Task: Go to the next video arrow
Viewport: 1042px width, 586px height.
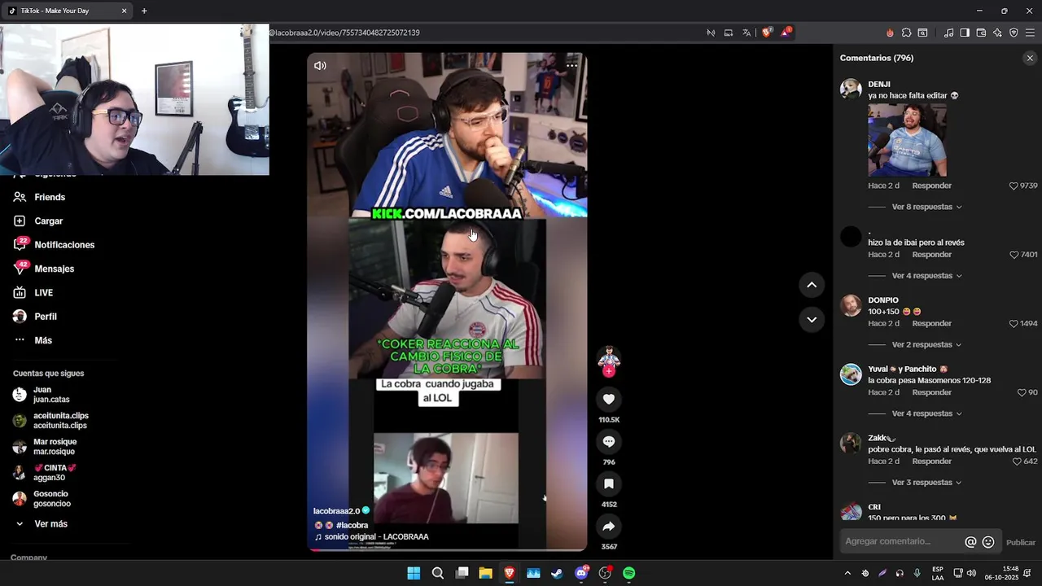Action: 812,319
